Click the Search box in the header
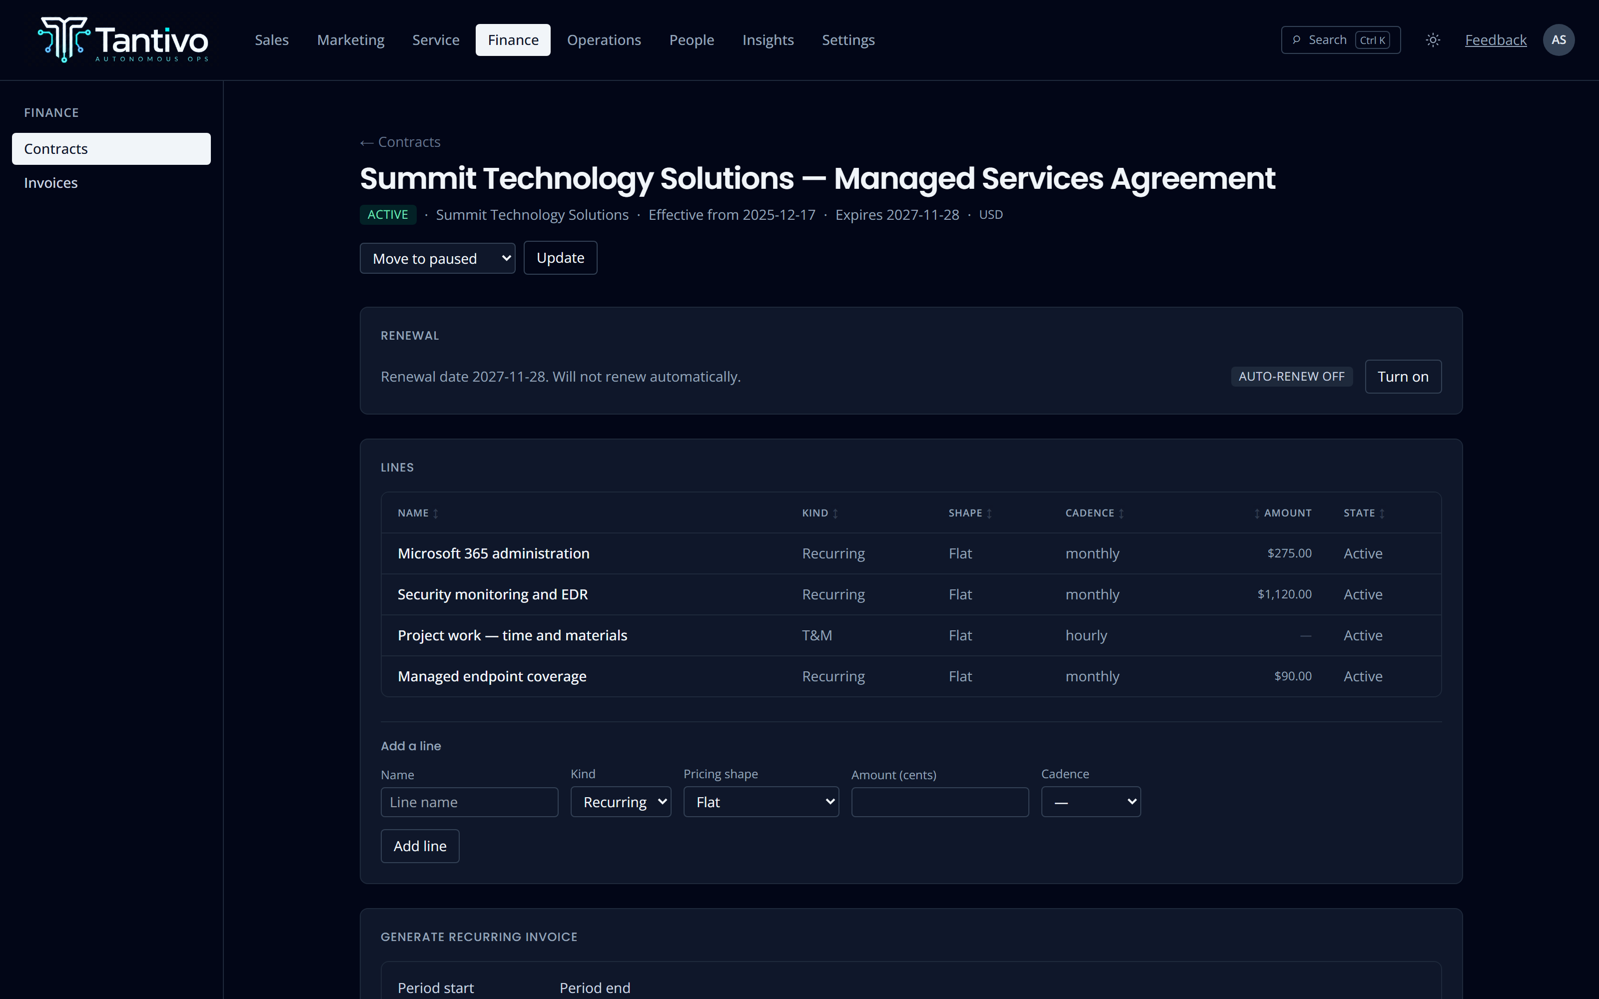This screenshot has width=1599, height=999. point(1341,40)
